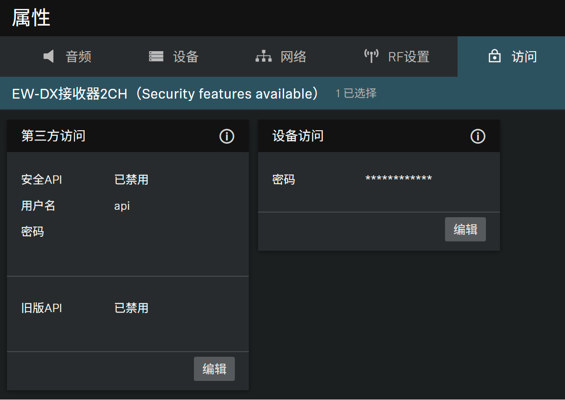Show info for the 设备访问 panel

pos(478,136)
